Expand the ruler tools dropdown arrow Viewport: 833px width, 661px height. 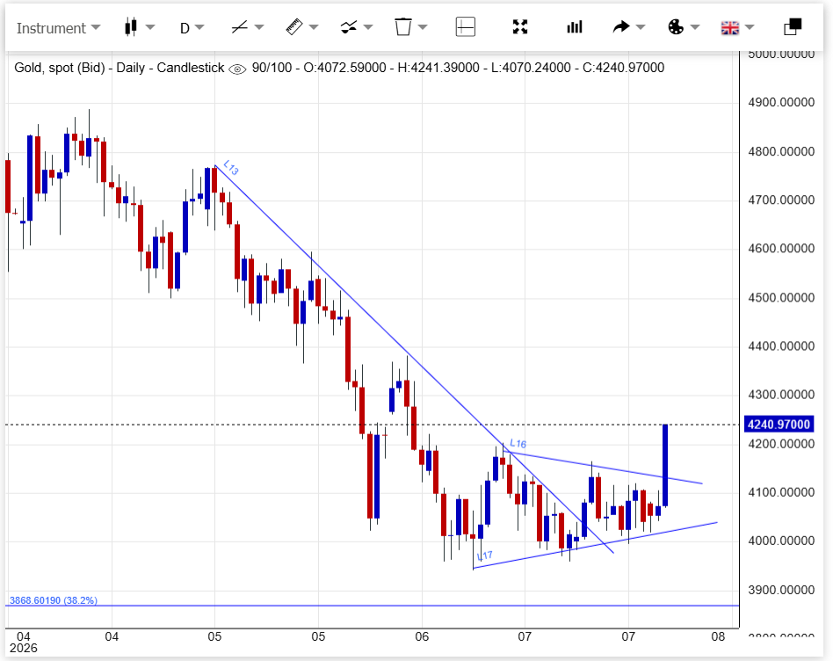tap(314, 27)
